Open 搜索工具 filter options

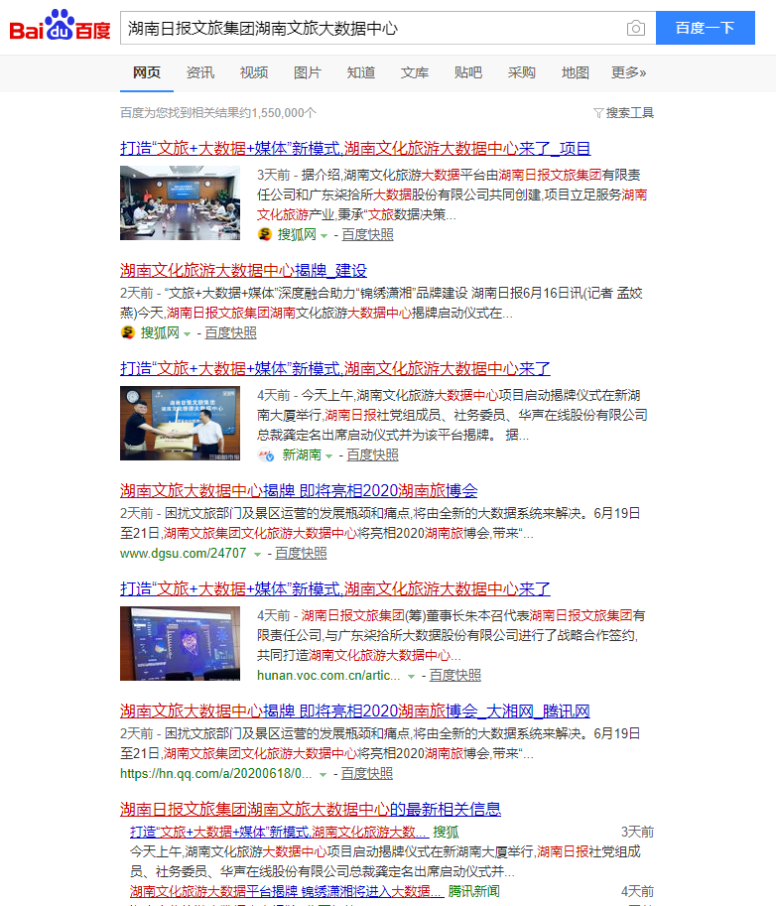[630, 113]
